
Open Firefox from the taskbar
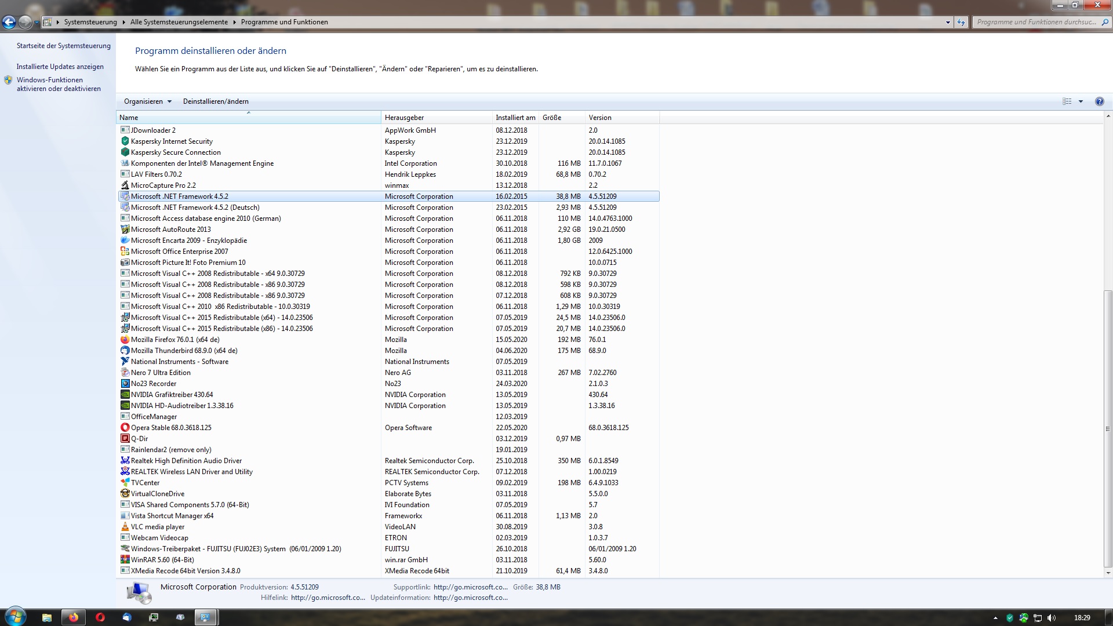(x=74, y=617)
